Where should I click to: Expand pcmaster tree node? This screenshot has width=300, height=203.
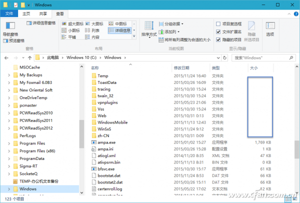click(9, 105)
